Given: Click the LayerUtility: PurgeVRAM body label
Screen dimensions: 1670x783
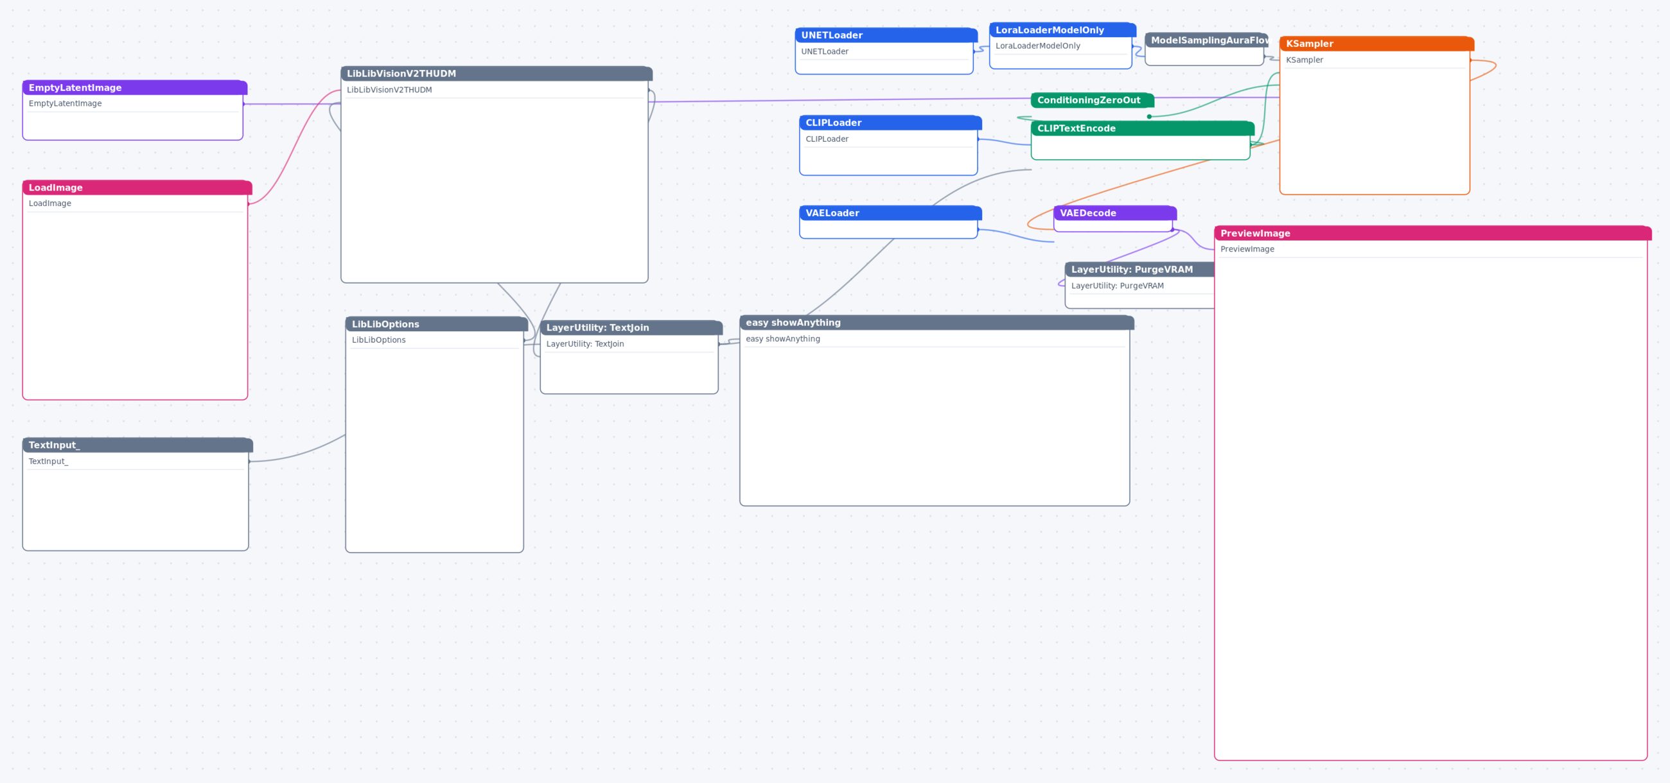Looking at the screenshot, I should pyautogui.click(x=1117, y=286).
